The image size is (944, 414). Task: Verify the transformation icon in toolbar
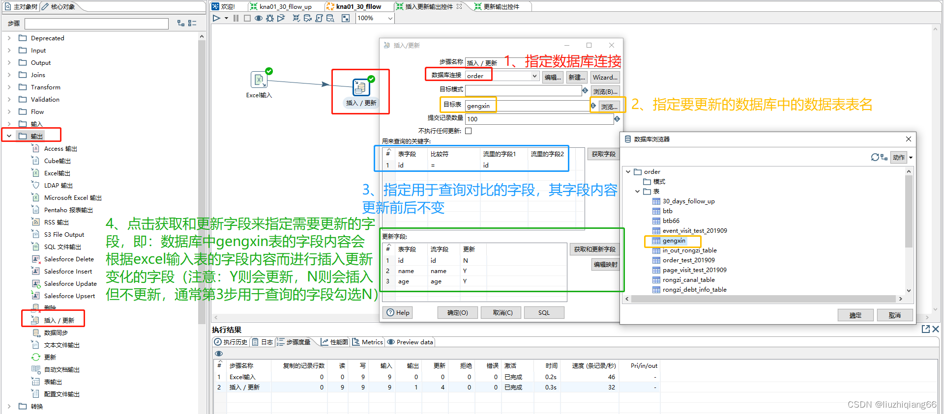click(296, 18)
